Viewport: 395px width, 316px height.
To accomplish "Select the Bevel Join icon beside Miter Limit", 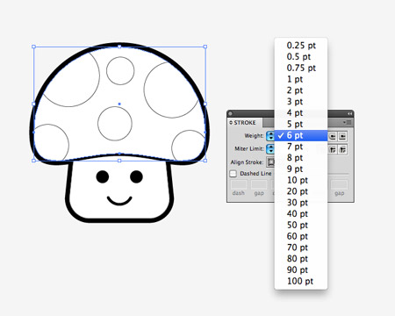I will 342,149.
